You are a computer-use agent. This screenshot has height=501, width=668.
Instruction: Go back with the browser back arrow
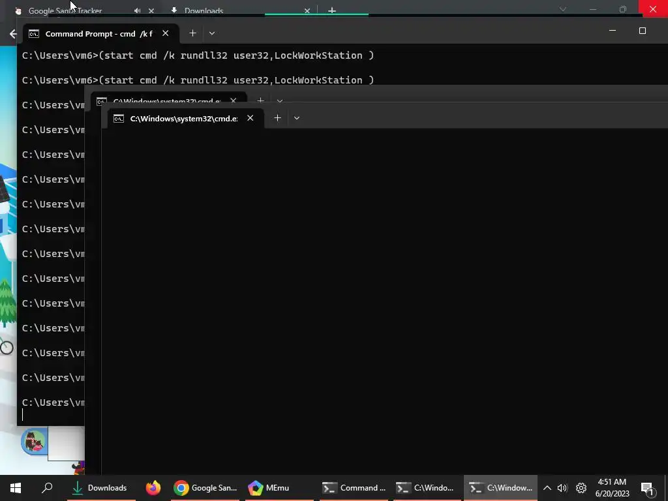13,34
